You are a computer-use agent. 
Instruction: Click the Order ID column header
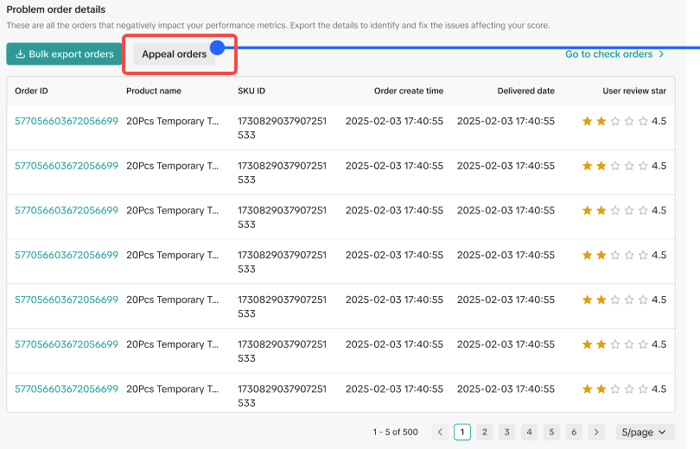(x=31, y=91)
